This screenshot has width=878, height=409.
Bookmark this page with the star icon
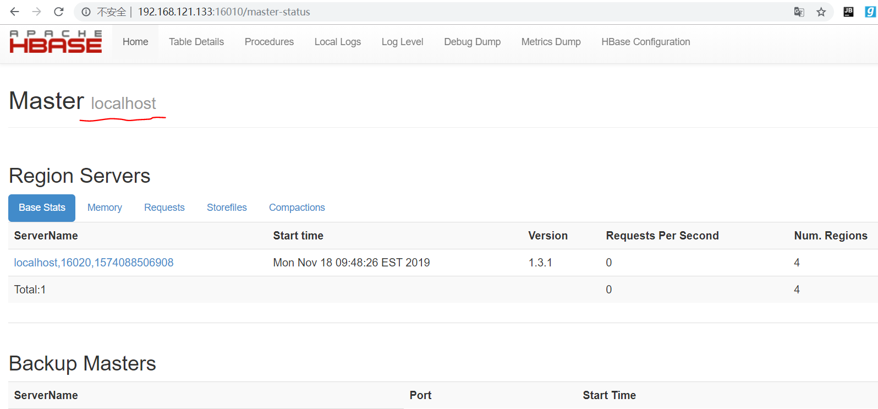[821, 12]
